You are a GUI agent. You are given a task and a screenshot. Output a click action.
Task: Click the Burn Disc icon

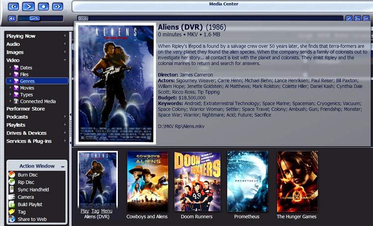pos(12,175)
